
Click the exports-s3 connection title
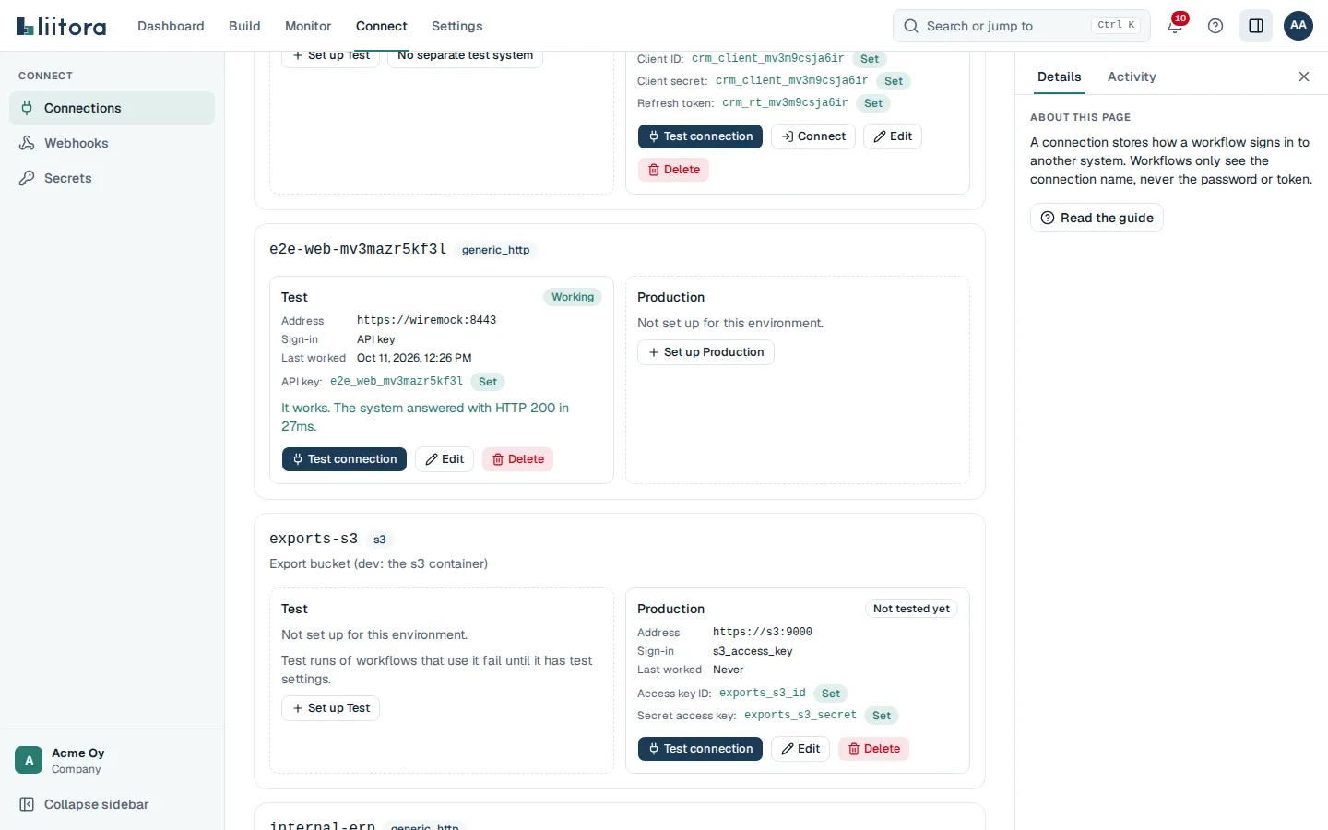(x=314, y=539)
